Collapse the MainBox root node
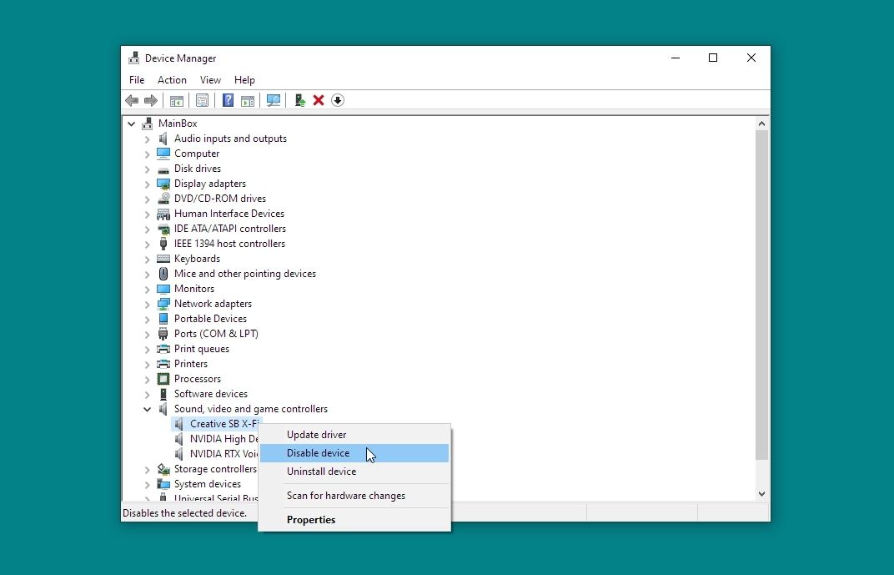This screenshot has width=894, height=575. [132, 124]
